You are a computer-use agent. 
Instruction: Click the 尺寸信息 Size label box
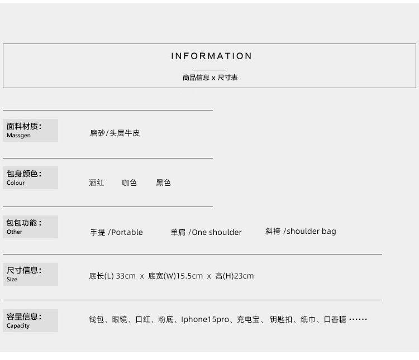coord(31,274)
